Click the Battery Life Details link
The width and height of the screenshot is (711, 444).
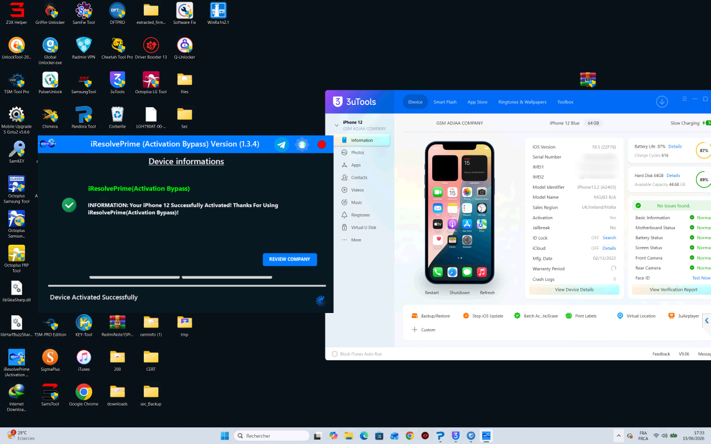(675, 147)
